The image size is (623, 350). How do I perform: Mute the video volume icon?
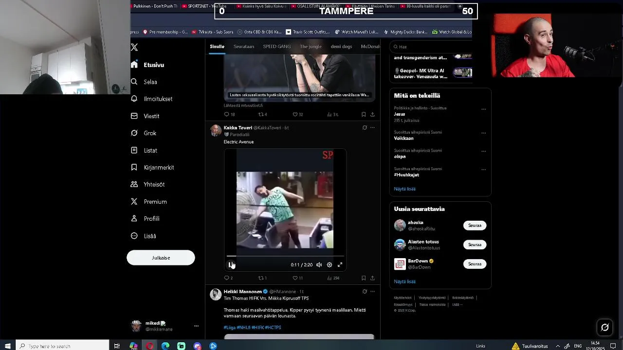pos(319,265)
